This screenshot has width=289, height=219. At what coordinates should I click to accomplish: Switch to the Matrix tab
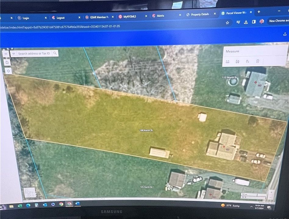pos(160,16)
